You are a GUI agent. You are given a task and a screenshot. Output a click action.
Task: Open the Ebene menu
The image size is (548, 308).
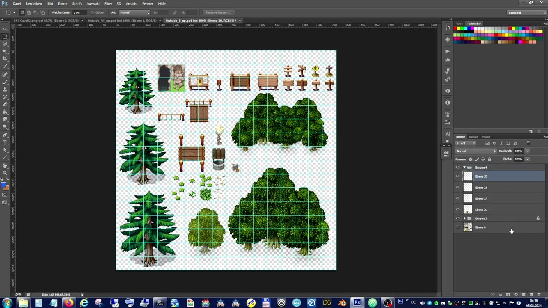[x=63, y=3]
